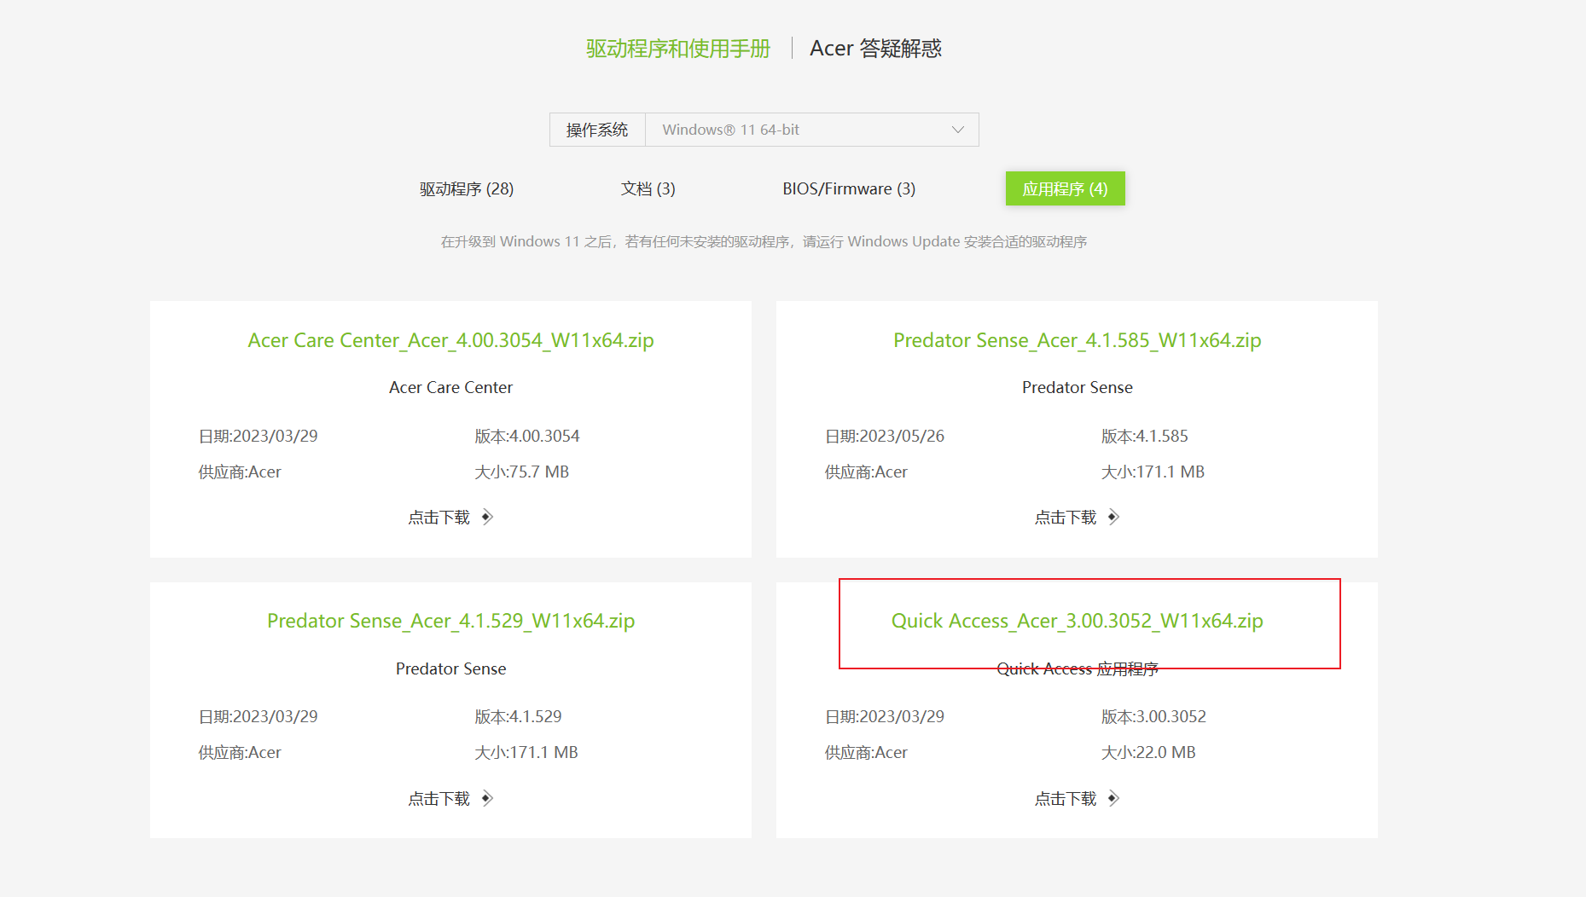The width and height of the screenshot is (1586, 897).
Task: Click download arrow icon for Predator Sense 4.1.585
Action: (x=1113, y=517)
